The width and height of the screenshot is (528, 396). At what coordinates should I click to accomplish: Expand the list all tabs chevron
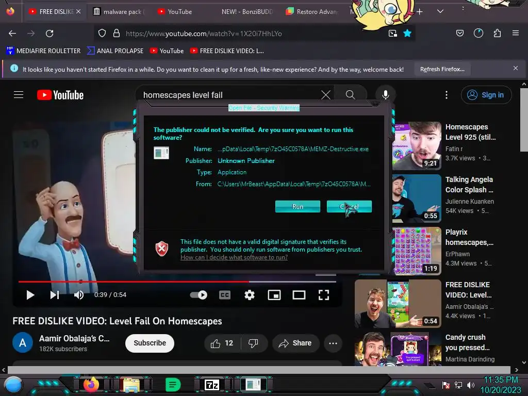coord(440,11)
